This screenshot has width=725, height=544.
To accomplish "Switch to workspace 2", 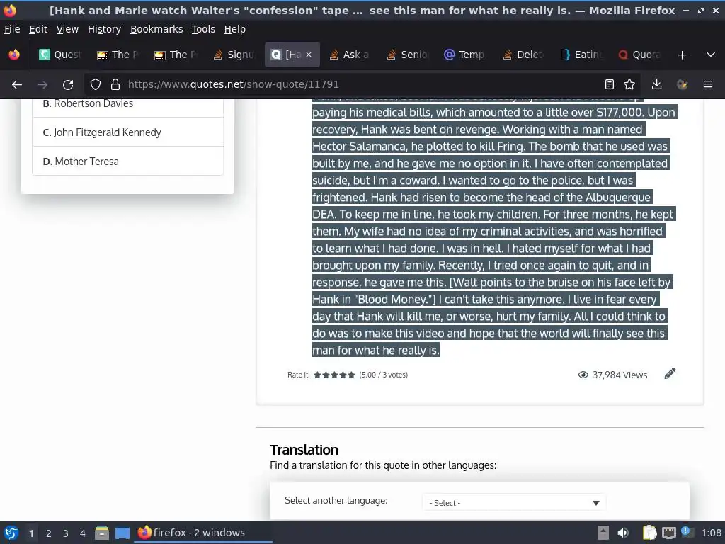I will coord(49,533).
